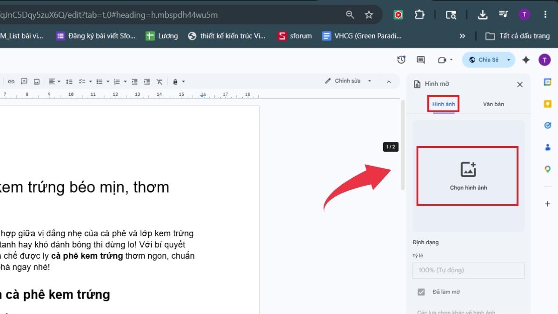This screenshot has width=558, height=314.
Task: Open the M_List bài vi... bookmark
Action: [x=22, y=36]
